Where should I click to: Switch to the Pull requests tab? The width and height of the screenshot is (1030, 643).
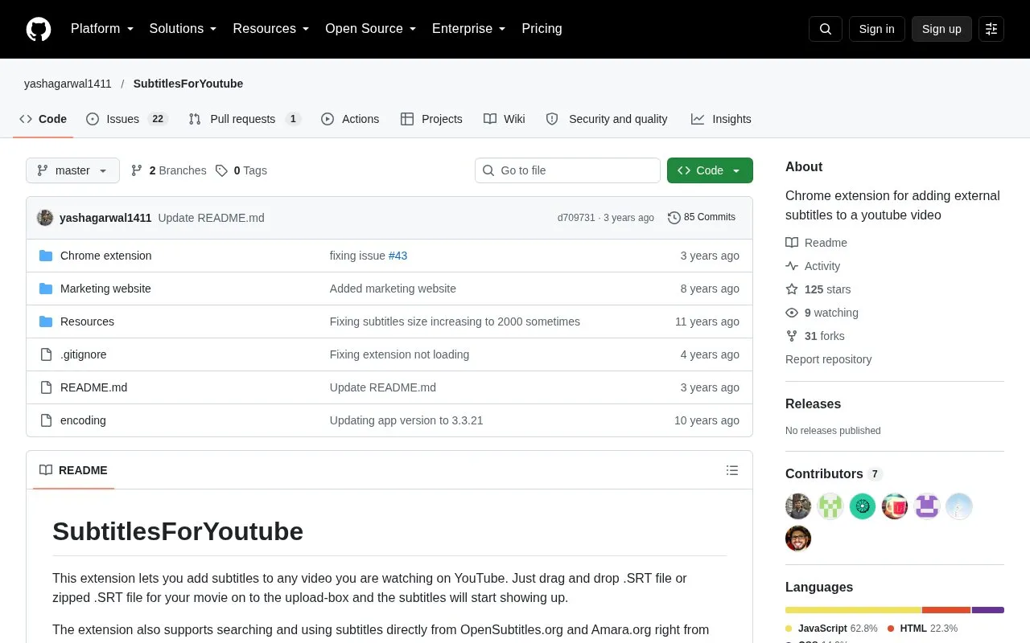pos(245,119)
